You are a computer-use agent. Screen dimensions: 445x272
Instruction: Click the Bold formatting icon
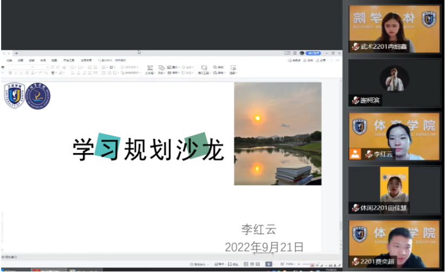point(10,72)
